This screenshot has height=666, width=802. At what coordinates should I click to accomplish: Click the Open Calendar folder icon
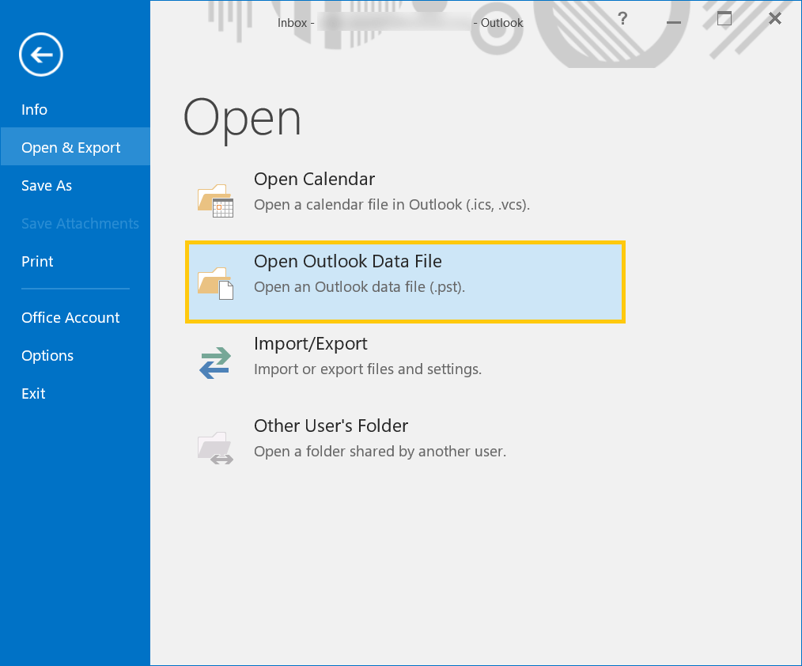point(215,201)
